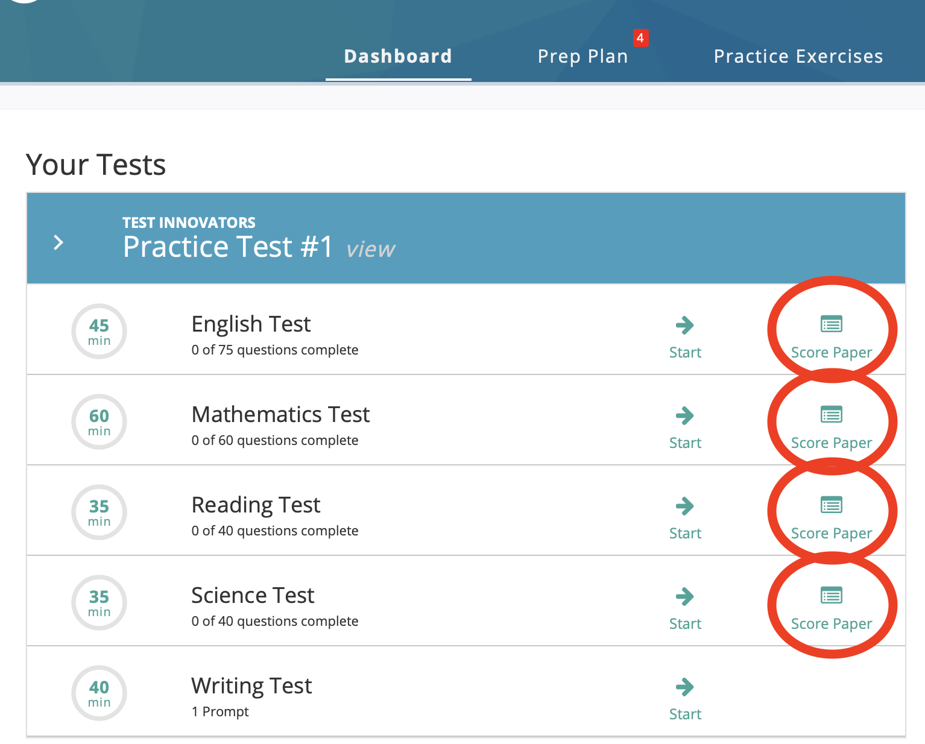Click the 45 min timer circle
The width and height of the screenshot is (925, 744).
(99, 332)
